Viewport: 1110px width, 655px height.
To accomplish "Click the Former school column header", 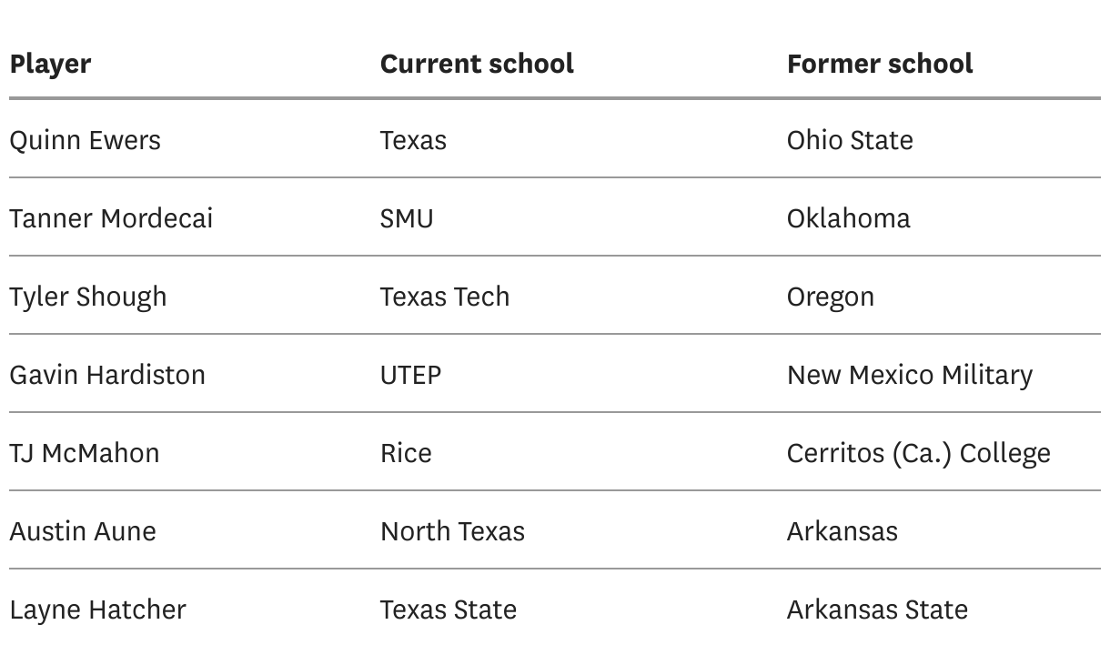I will [x=880, y=64].
